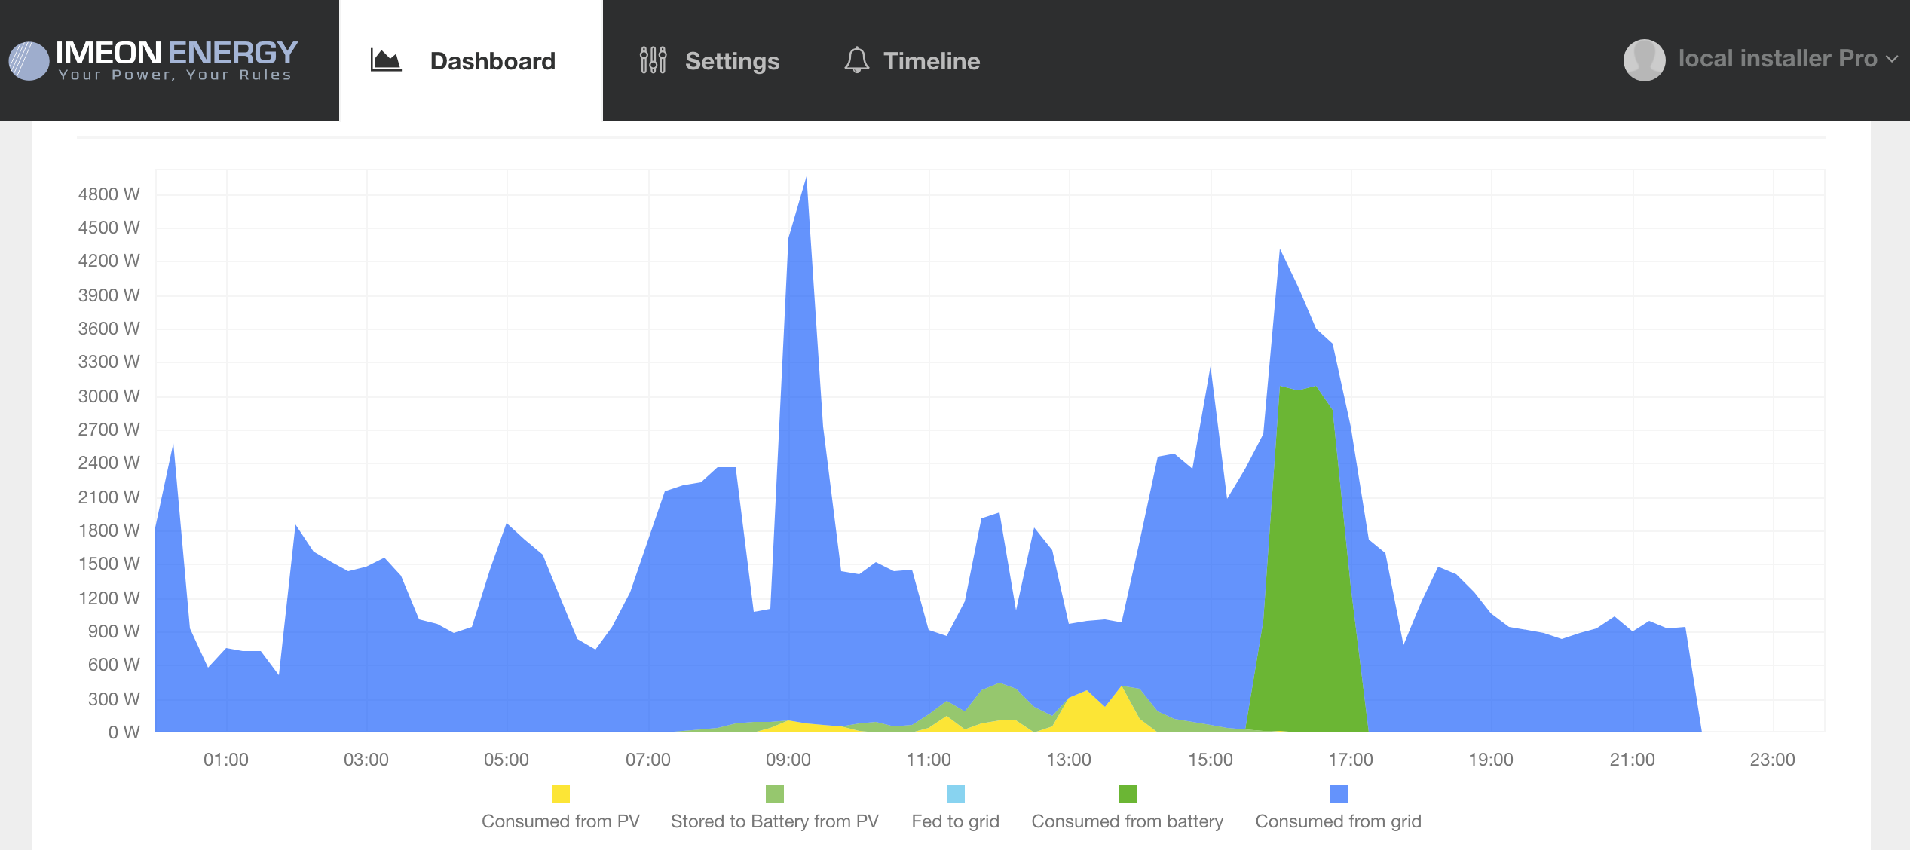1910x850 pixels.
Task: Click the Imeon Energy logo
Action: coord(155,60)
